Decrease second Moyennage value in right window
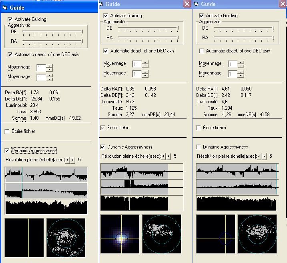Image resolution: width=287 pixels, height=263 pixels. 241,76
